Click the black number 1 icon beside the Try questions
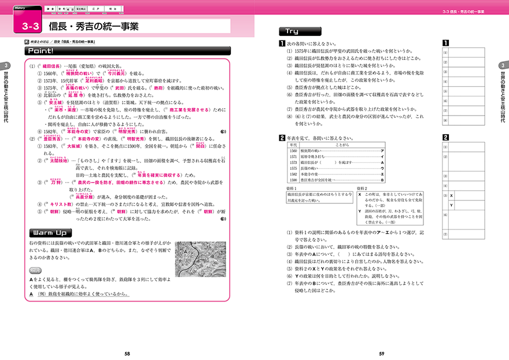 pyautogui.click(x=282, y=43)
